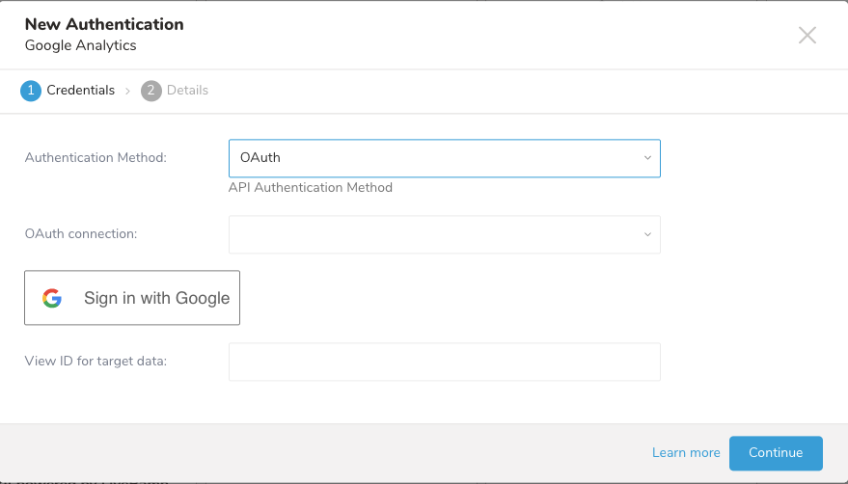
Task: Select the step 1 circle badge
Action: pos(31,91)
